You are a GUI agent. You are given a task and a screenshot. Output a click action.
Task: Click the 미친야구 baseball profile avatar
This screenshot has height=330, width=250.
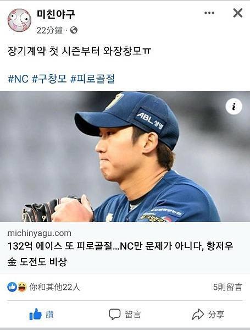(19, 20)
